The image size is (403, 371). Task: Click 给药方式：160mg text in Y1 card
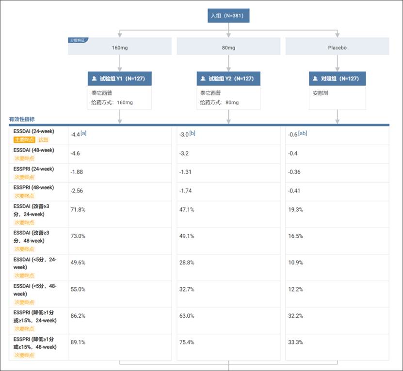[x=112, y=103]
